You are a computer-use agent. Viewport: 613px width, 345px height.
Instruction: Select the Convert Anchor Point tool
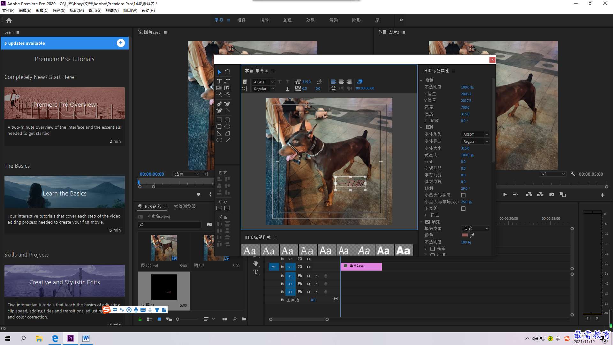(x=227, y=111)
